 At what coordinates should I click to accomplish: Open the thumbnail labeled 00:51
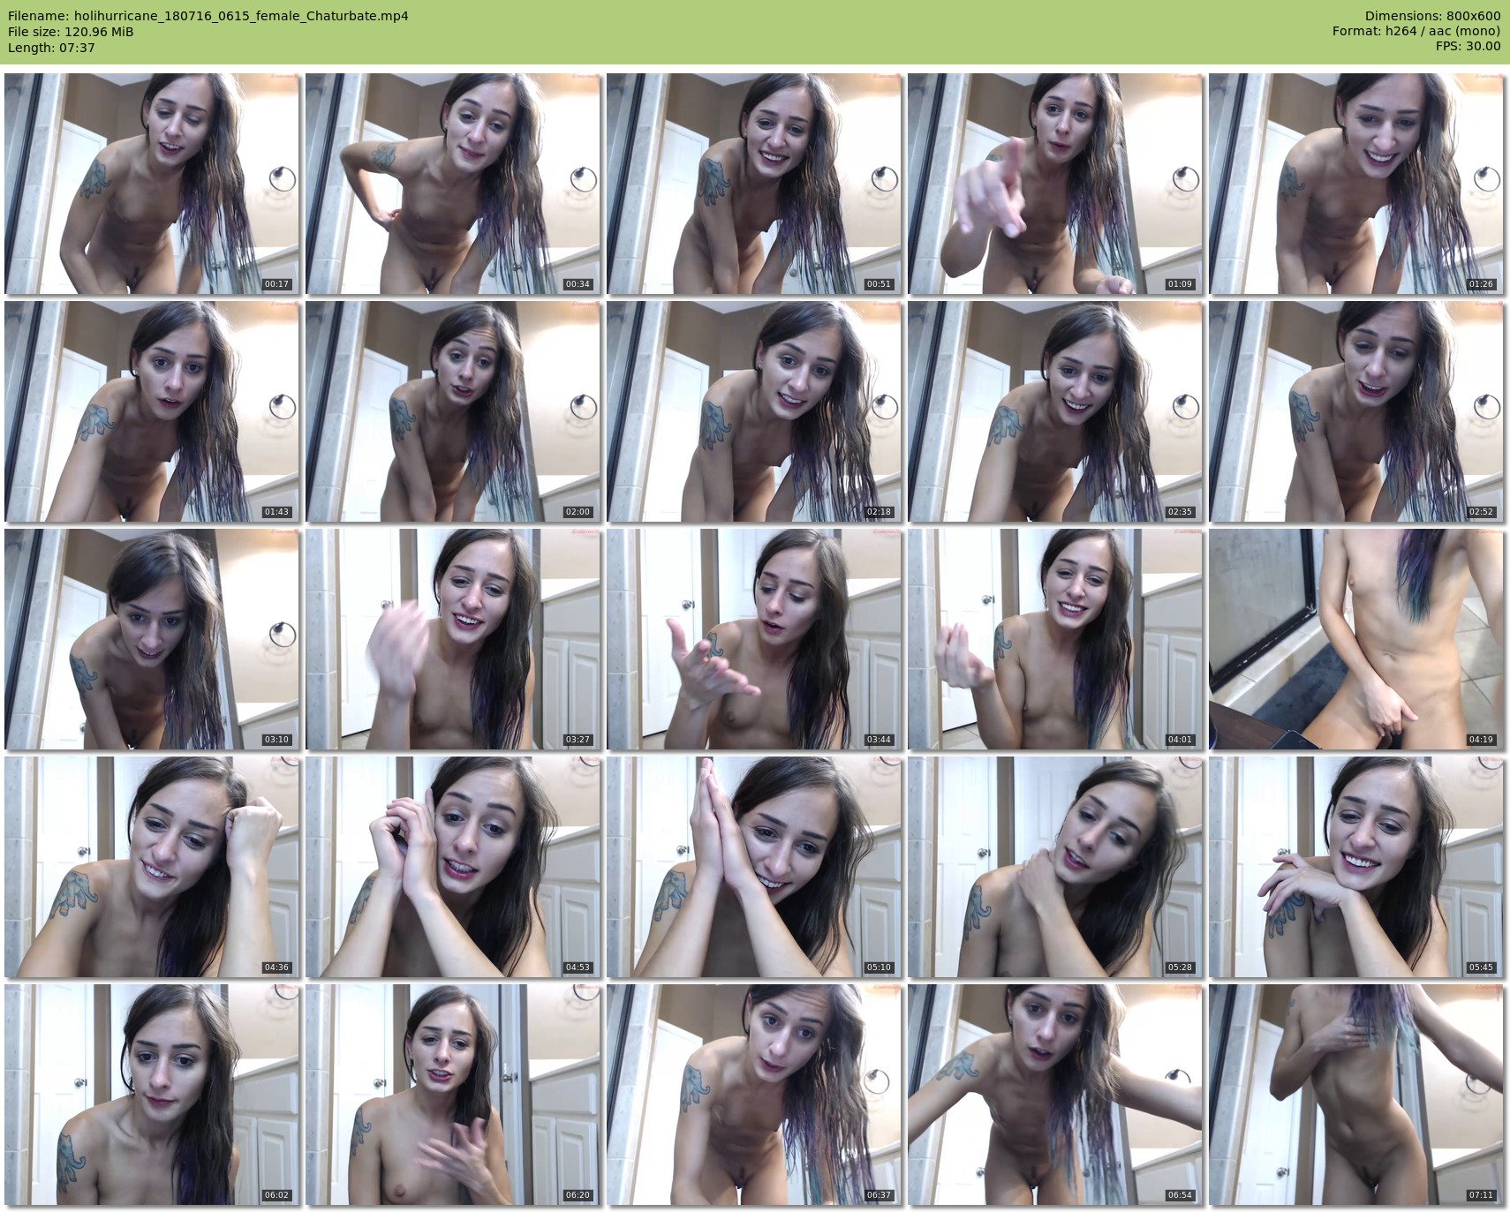[754, 184]
